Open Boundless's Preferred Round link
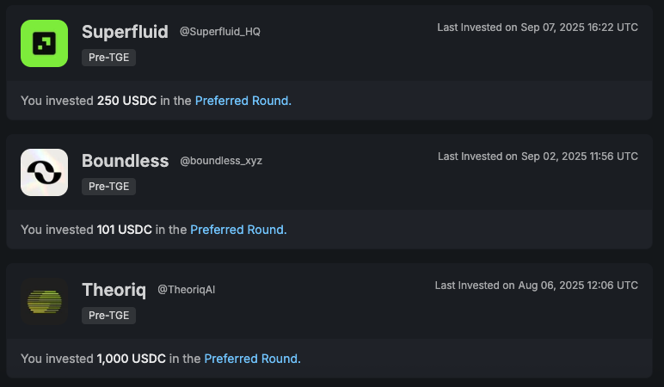Screen dimensions: 664x387 point(238,230)
